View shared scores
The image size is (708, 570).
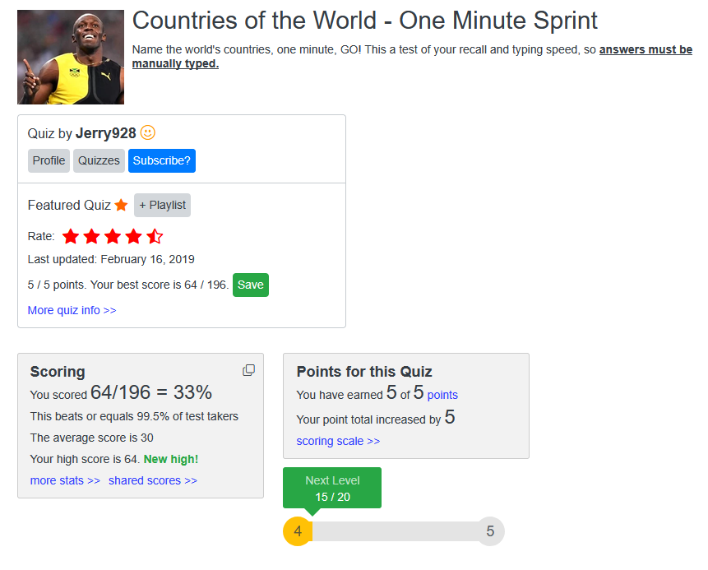153,480
